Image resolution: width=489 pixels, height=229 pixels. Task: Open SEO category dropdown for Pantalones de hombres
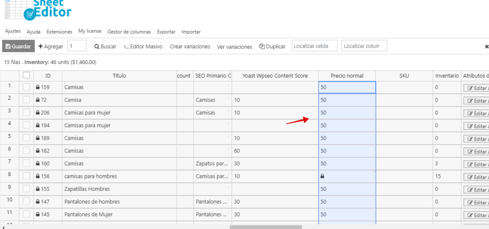[x=229, y=200]
